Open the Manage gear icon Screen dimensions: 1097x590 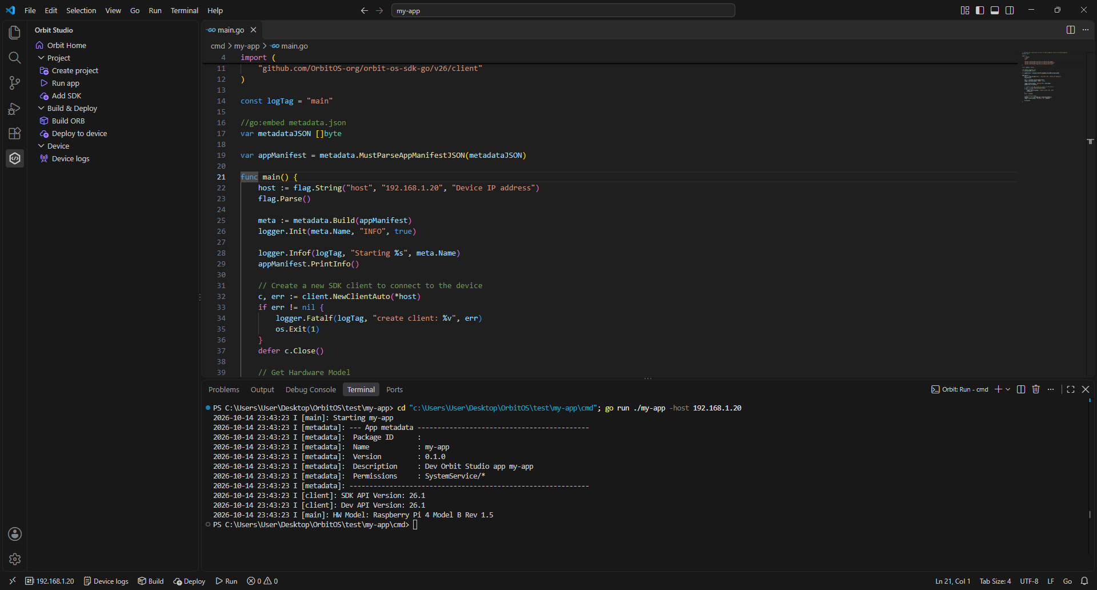[15, 559]
